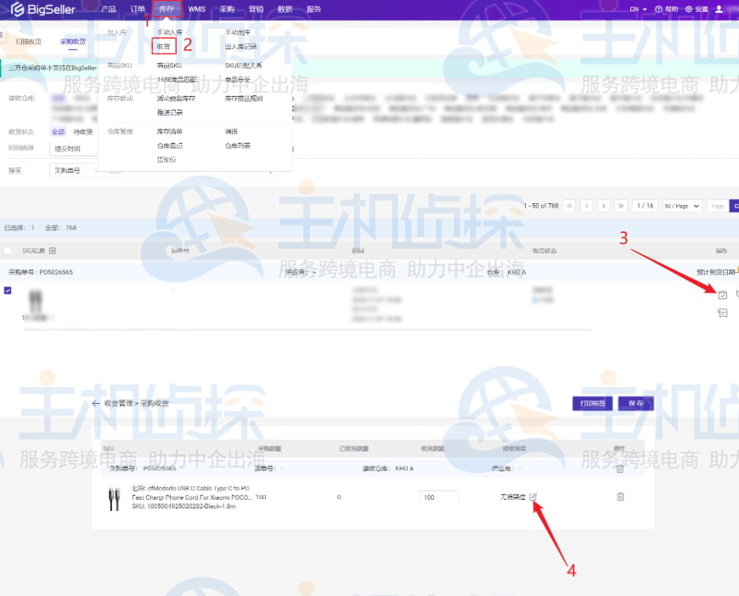The height and width of the screenshot is (596, 739).
Task: Click the back arrow beside 收货管理 breadcrumb
Action: 96,404
